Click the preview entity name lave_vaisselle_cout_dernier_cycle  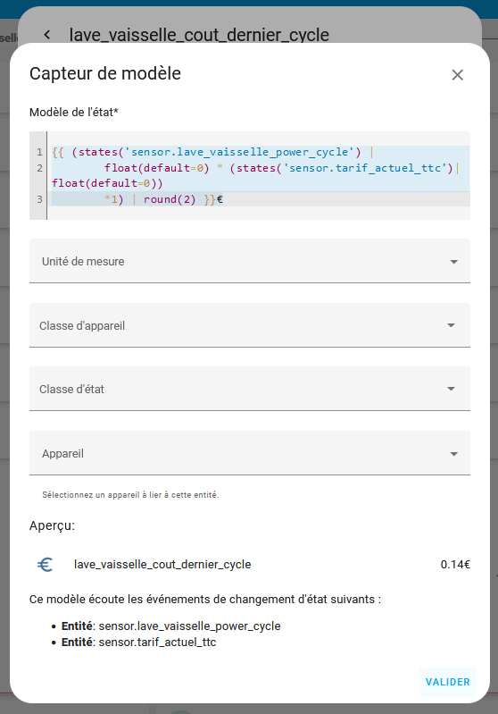pyautogui.click(x=162, y=565)
